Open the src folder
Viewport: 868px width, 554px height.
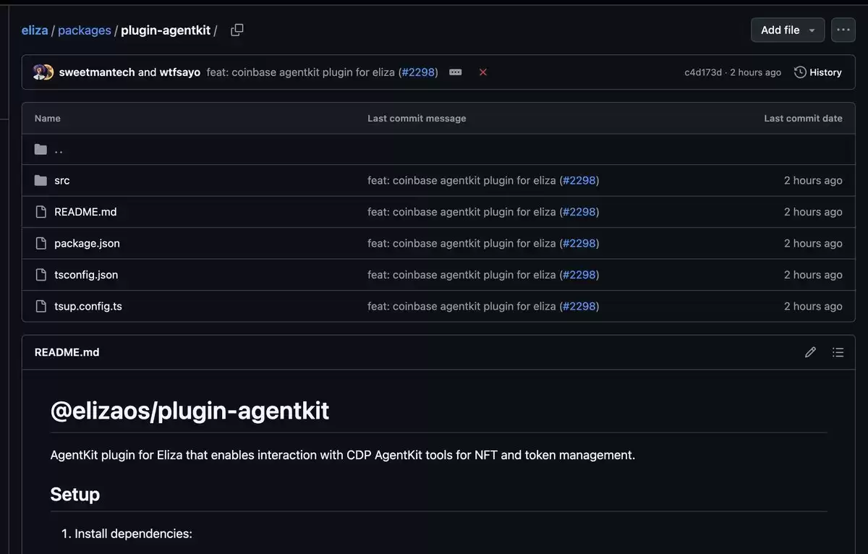pyautogui.click(x=62, y=180)
